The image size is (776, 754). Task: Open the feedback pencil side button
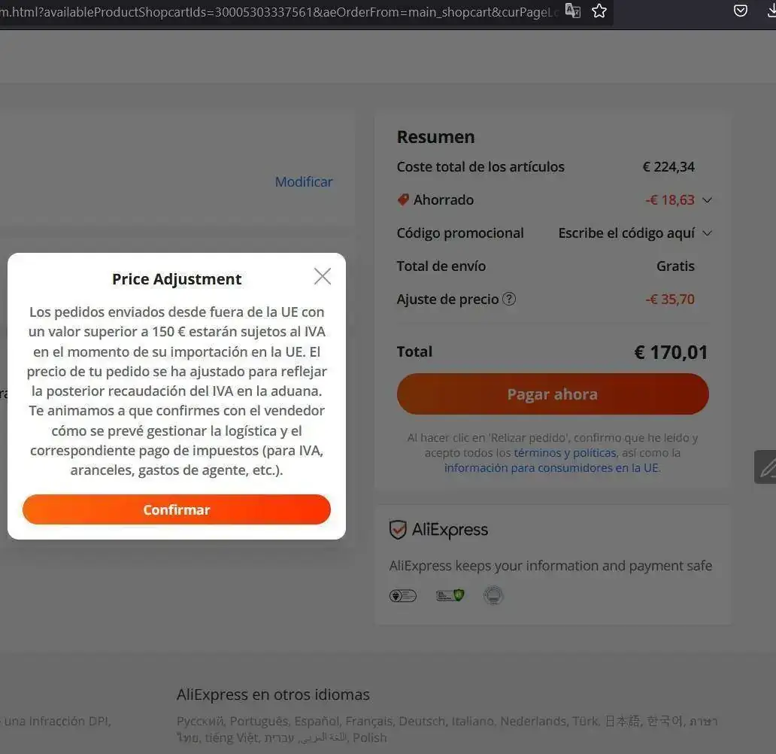point(765,467)
